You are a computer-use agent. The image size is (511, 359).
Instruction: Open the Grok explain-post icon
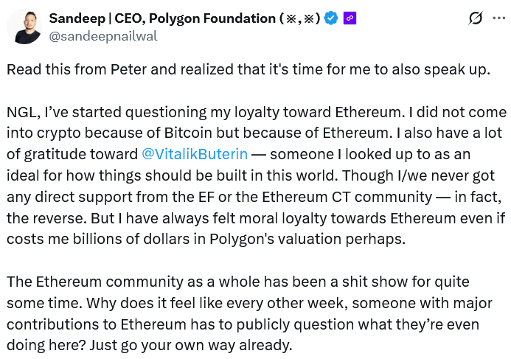click(x=476, y=18)
